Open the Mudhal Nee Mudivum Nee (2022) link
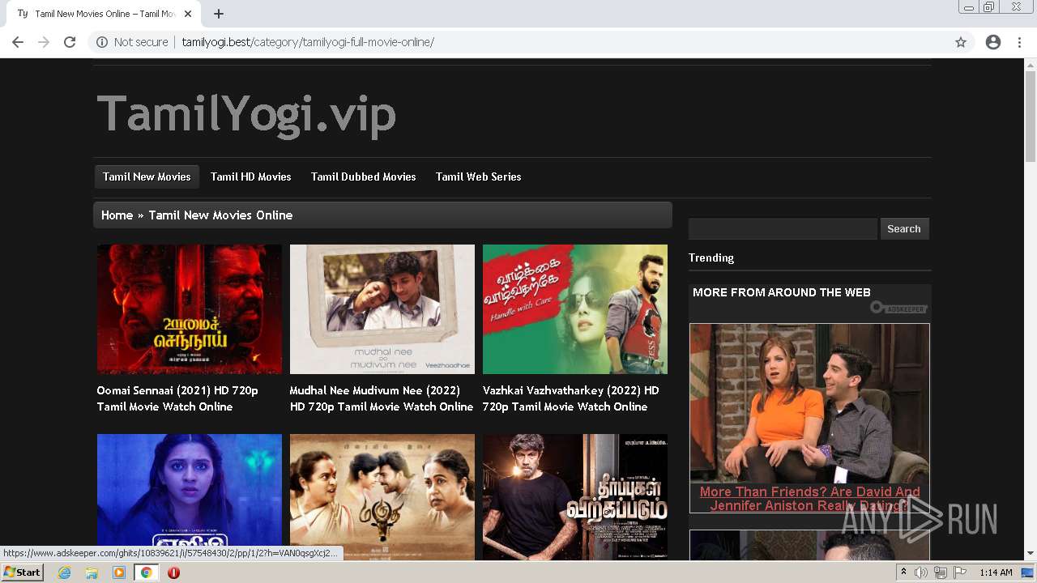Viewport: 1037px width, 583px height. (382, 398)
